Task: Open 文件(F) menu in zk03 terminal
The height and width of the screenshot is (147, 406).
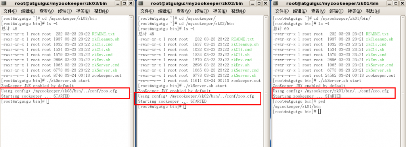Action: click(10, 11)
